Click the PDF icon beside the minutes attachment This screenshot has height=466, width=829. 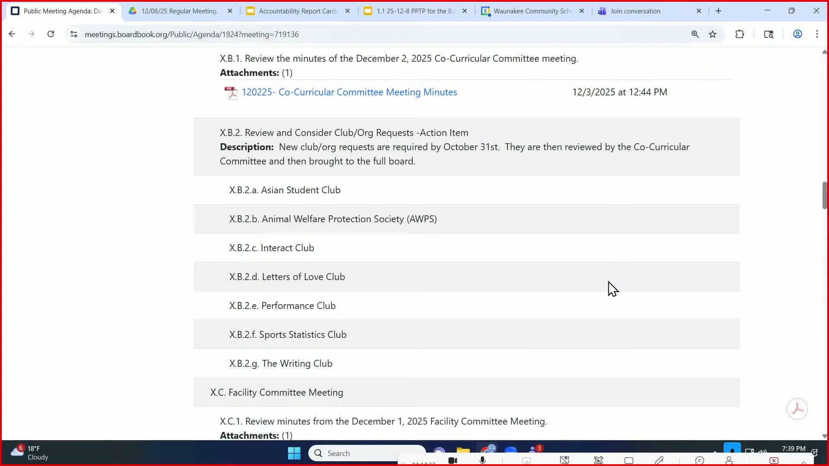(231, 92)
